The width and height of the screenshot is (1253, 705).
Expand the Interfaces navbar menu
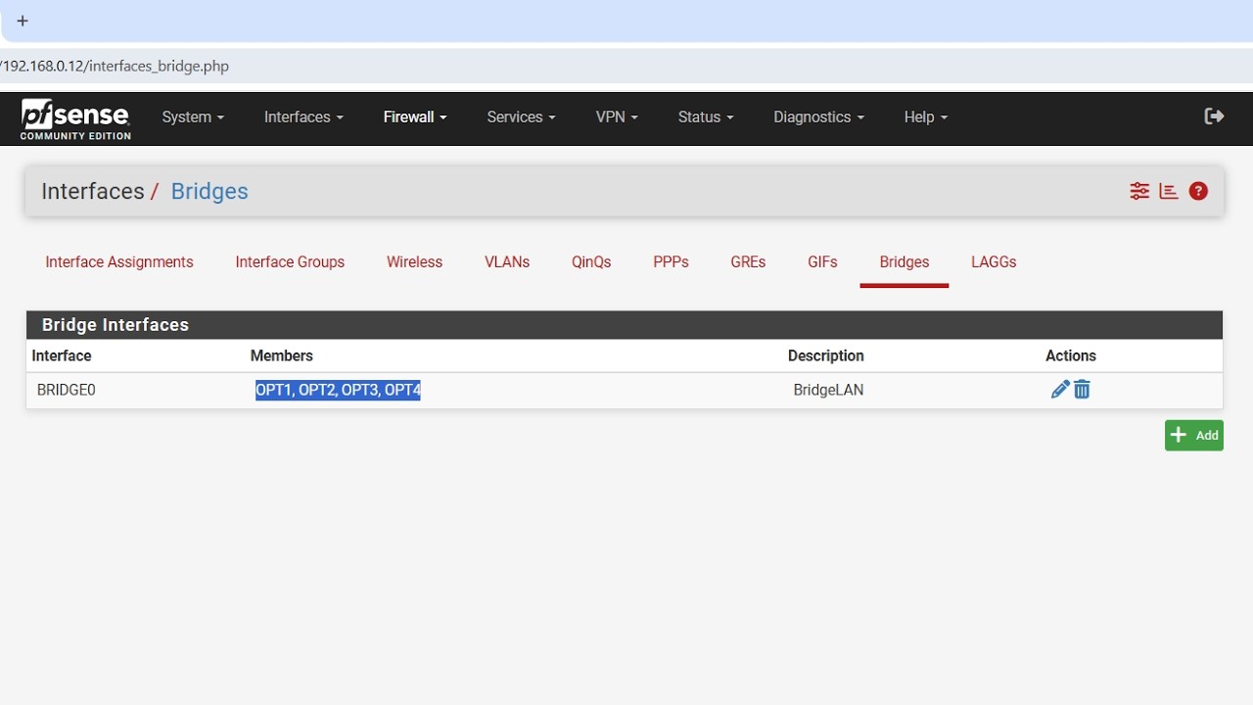[303, 117]
